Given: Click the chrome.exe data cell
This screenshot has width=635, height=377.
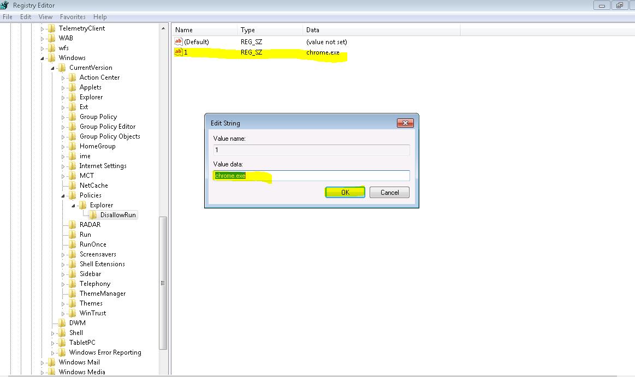Looking at the screenshot, I should tap(323, 52).
